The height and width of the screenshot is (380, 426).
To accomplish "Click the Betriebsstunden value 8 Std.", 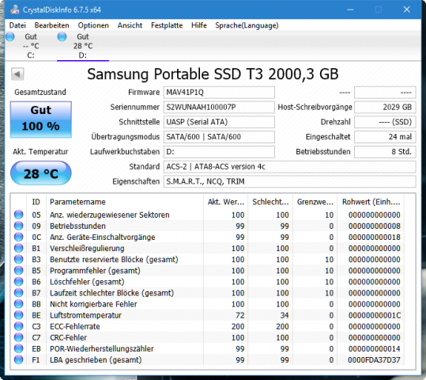I will point(385,152).
